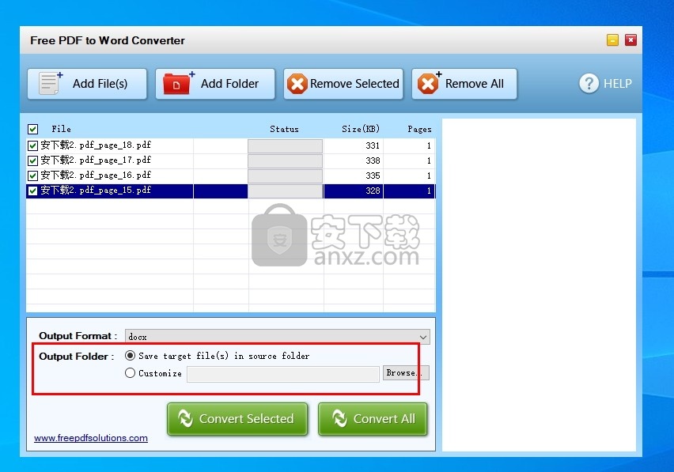Select the Customize output folder radio
This screenshot has width=674, height=472.
coord(130,373)
